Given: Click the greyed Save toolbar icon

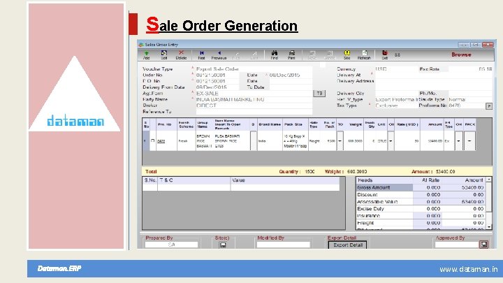Looking at the screenshot, I should [312, 55].
